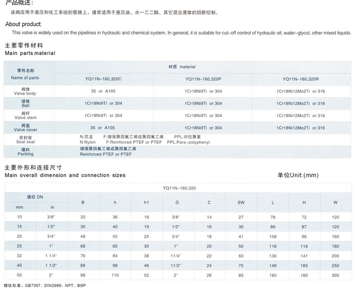Click the "PPL:Para-polyphenyl" text

point(188,142)
